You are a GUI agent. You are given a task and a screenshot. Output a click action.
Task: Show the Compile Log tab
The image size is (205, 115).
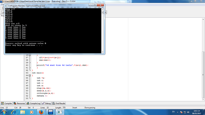click(x=34, y=103)
